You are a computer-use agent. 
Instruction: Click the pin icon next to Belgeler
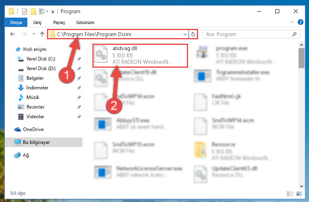coord(79,78)
